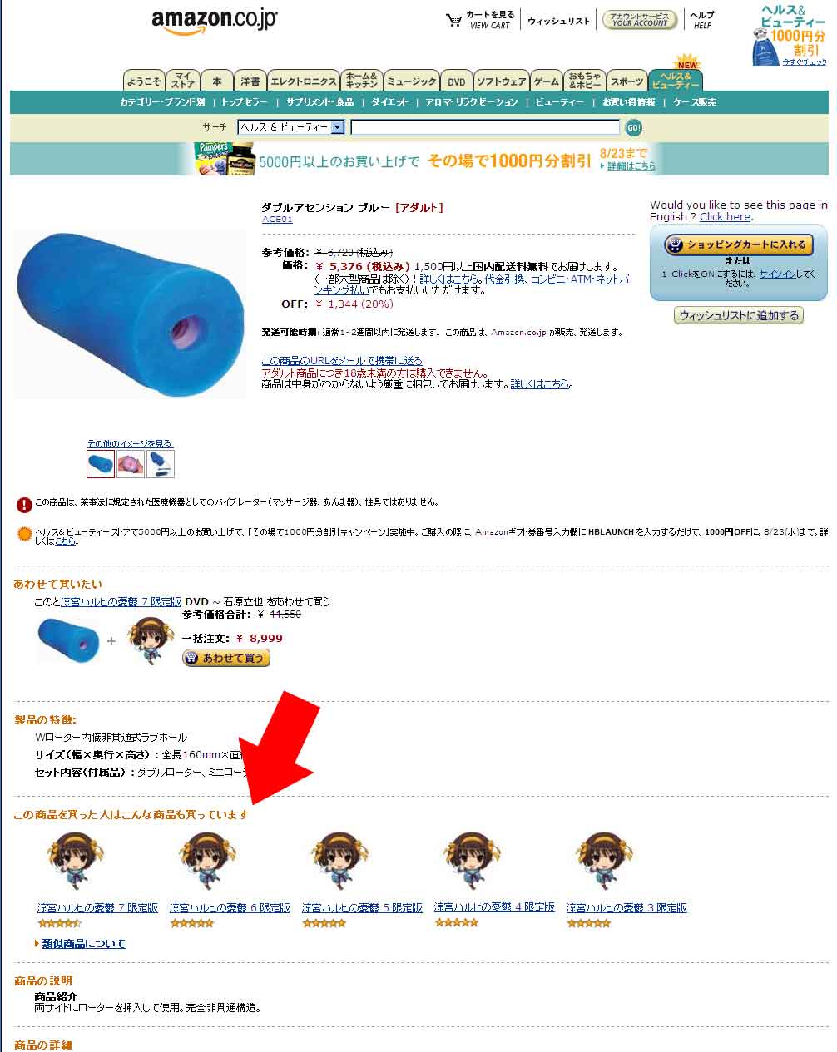Select the first blue product thumbnail
The image size is (837, 1052).
pos(101,464)
